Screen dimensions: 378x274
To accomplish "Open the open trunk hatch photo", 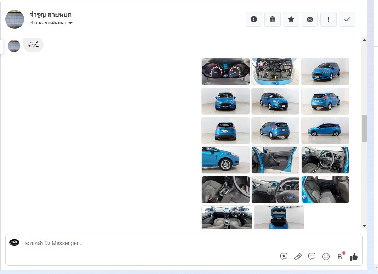I will 279,217.
